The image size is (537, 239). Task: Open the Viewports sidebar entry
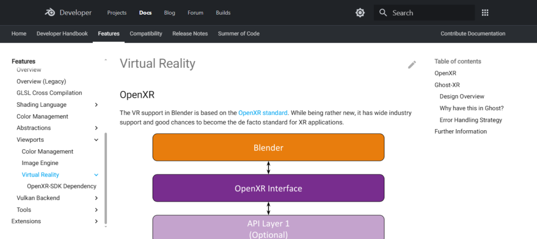(x=30, y=140)
